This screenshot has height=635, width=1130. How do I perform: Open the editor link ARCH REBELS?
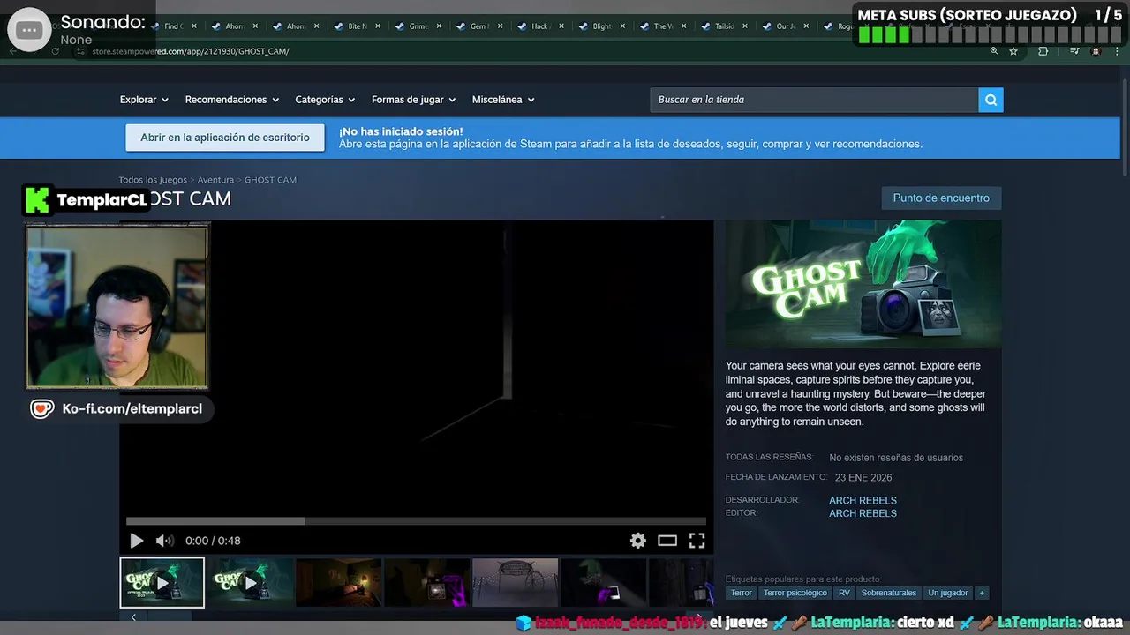tap(863, 513)
